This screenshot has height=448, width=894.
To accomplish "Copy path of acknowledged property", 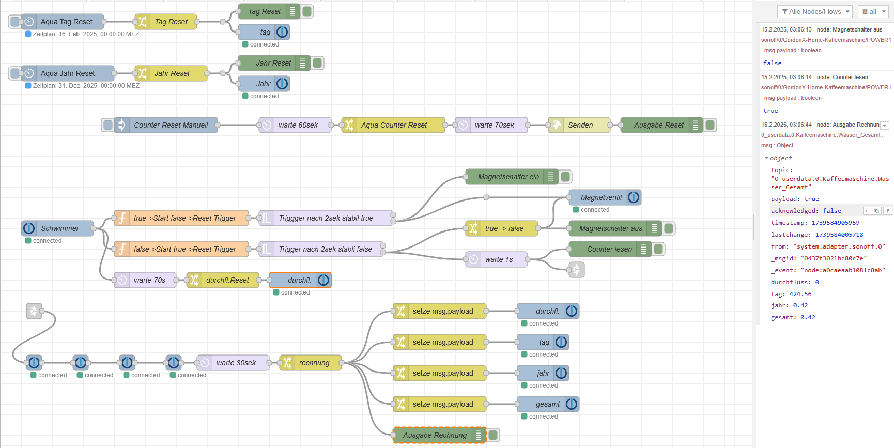I will [868, 211].
